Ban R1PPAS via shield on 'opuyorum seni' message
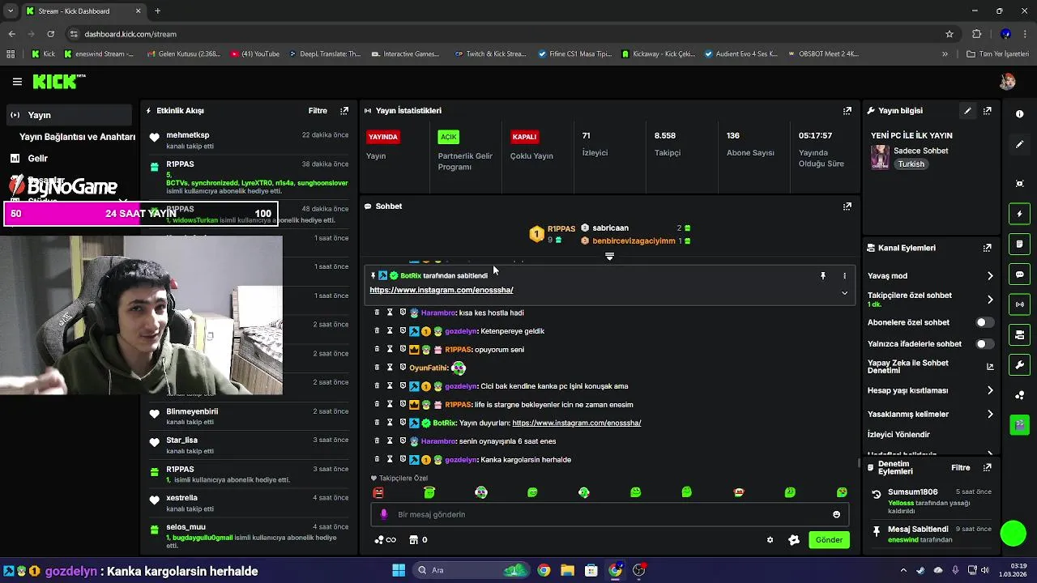The width and height of the screenshot is (1037, 583). point(403,349)
